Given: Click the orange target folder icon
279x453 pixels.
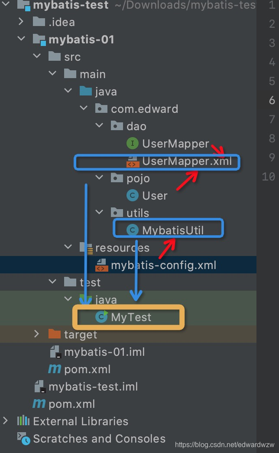Looking at the screenshot, I should pos(55,334).
